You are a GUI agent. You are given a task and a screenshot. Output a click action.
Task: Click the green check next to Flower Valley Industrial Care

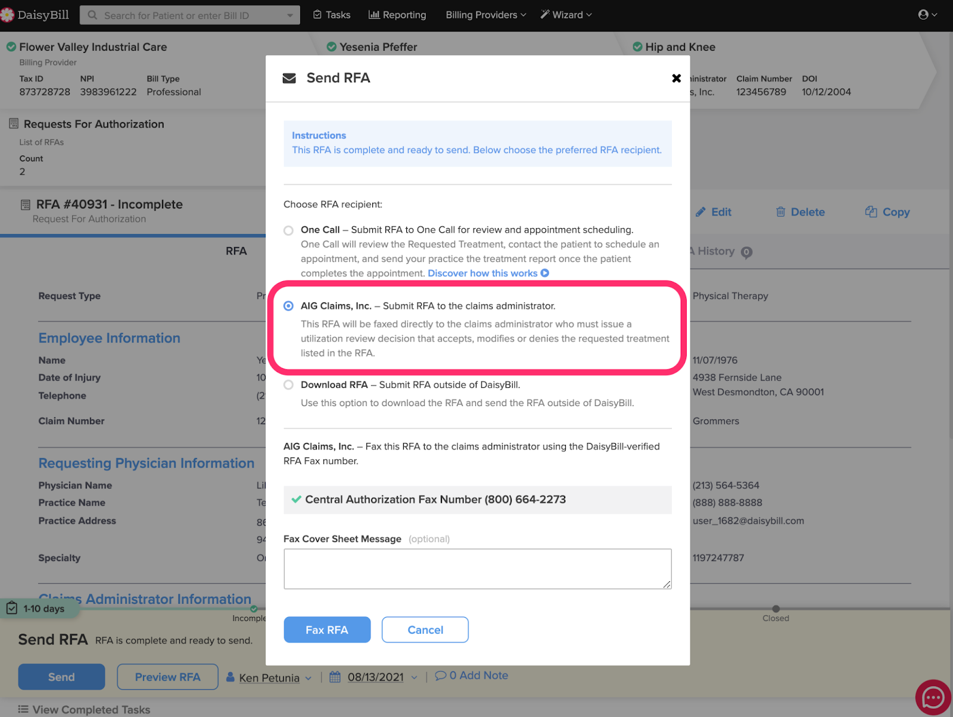pos(11,46)
